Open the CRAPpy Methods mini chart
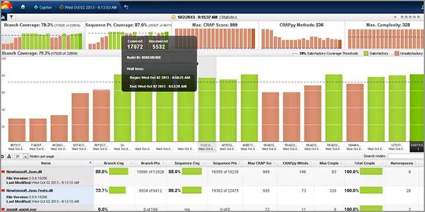425x212 pixels. click(302, 36)
